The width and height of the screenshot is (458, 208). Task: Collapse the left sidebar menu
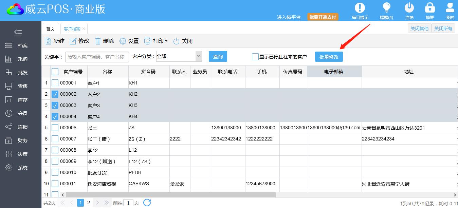[18, 33]
